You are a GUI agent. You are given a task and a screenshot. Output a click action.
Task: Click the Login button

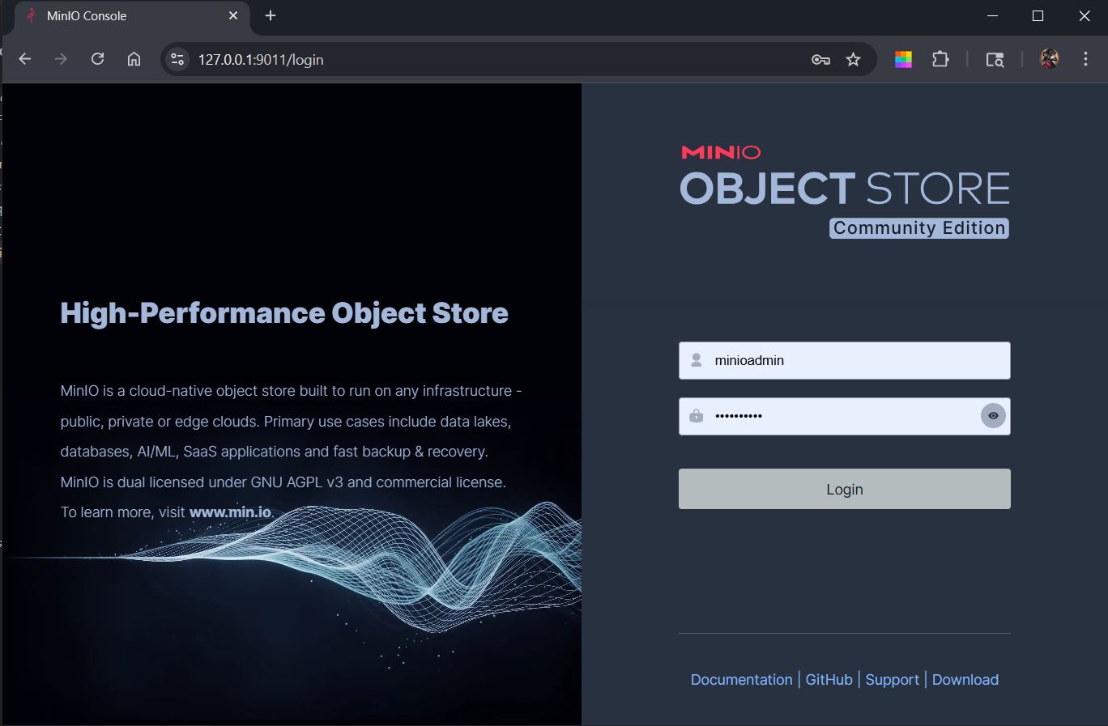click(844, 489)
